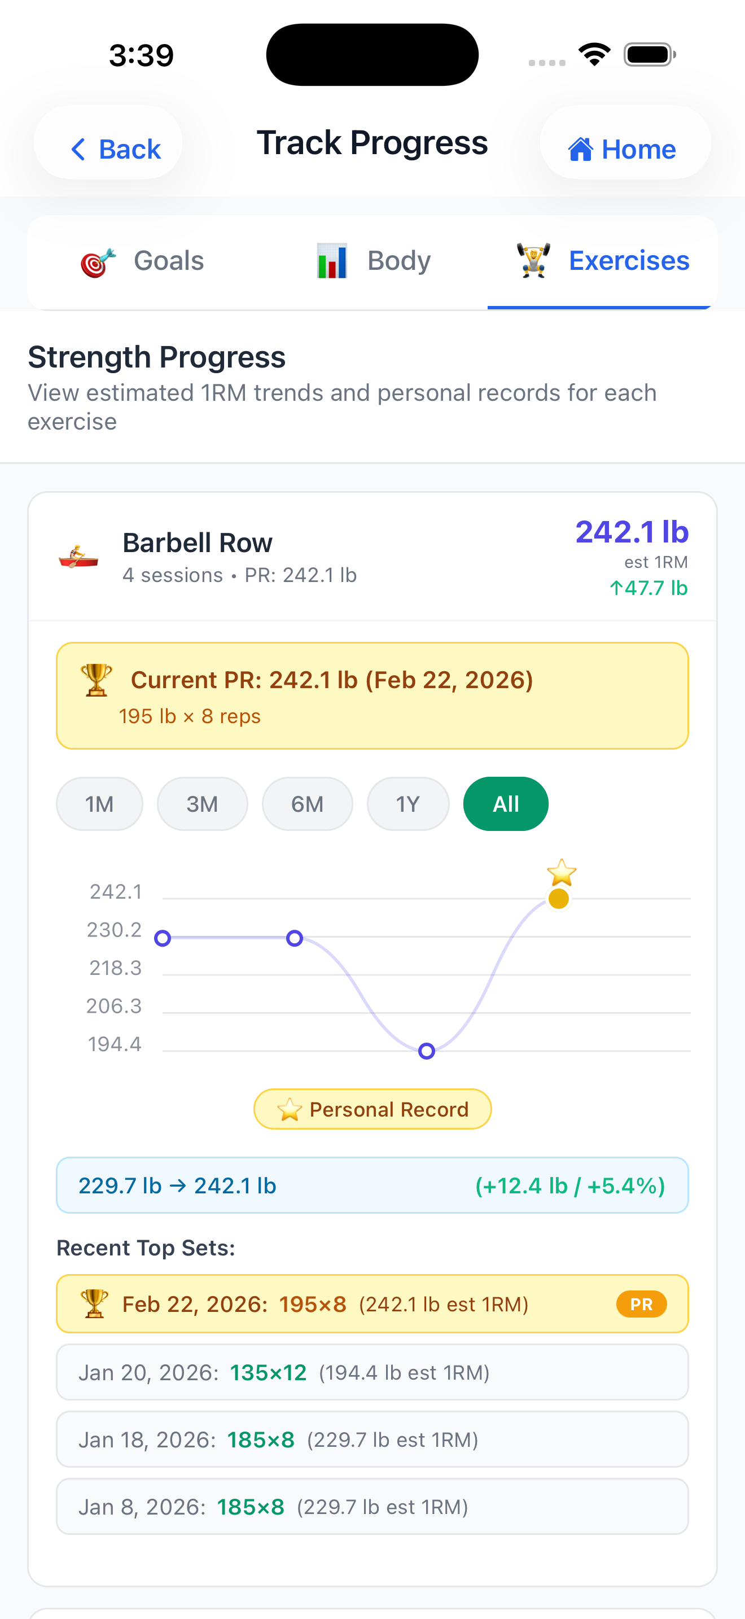This screenshot has width=745, height=1619.
Task: Tap the Barbell Row exercise title
Action: 197,543
